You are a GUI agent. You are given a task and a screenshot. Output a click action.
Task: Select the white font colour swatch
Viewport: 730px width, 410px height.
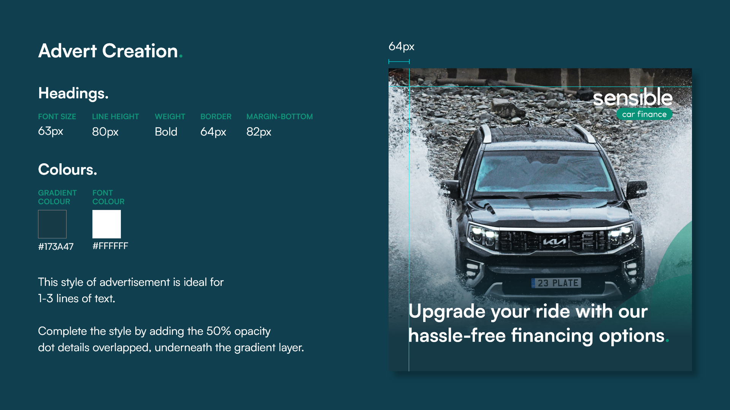pos(106,224)
